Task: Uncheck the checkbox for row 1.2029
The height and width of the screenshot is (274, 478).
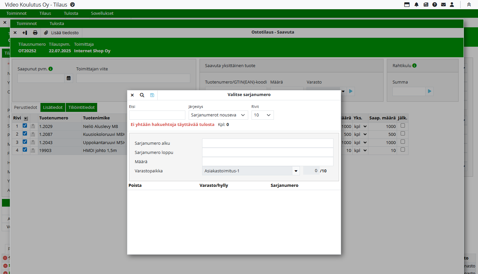Action: (25, 126)
